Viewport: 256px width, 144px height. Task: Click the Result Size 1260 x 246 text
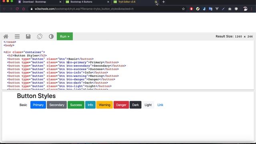234,36
